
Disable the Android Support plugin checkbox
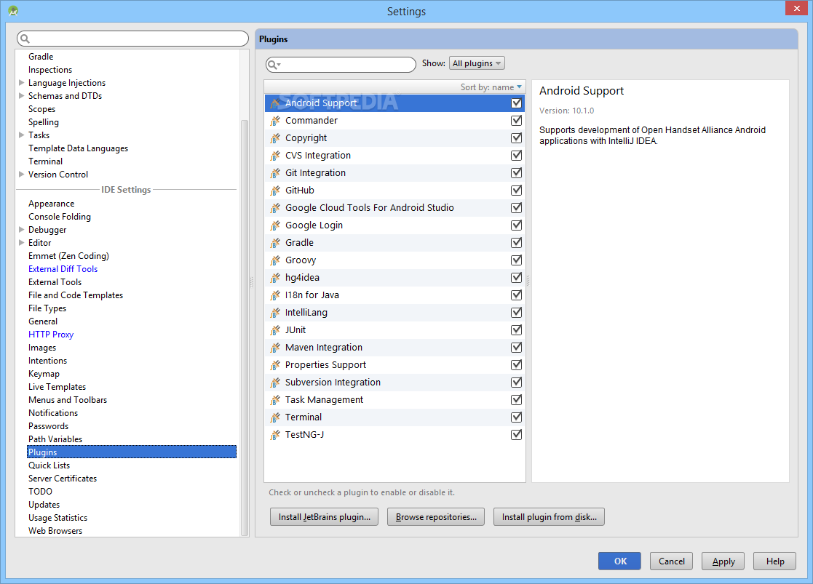pos(517,103)
